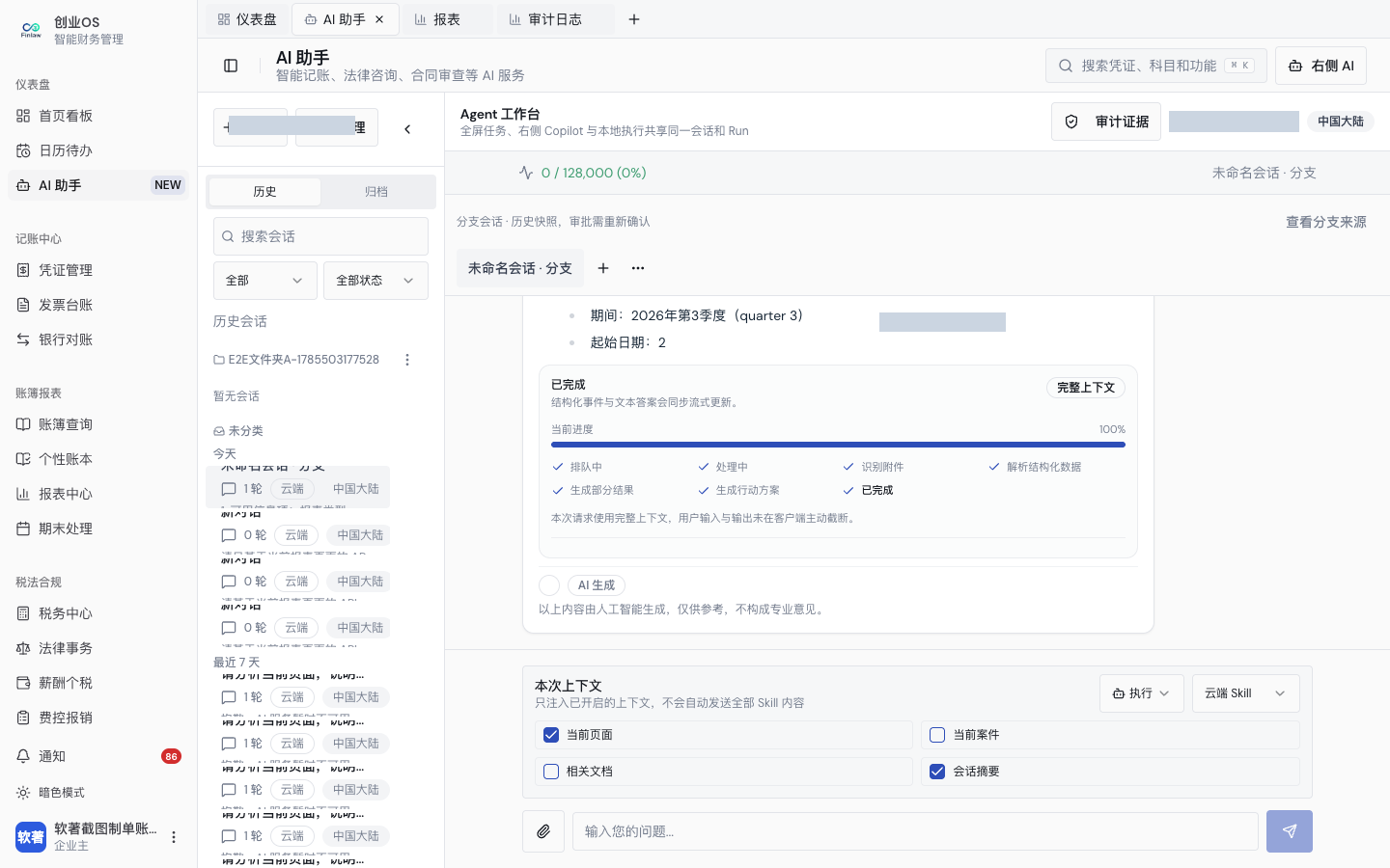Open E2E folder more-options menu
Image resolution: width=1390 pixels, height=868 pixels.
click(x=407, y=360)
